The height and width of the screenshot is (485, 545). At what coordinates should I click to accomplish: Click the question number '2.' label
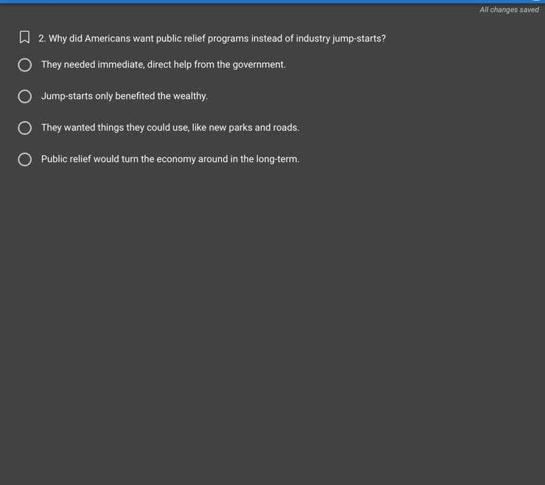tap(42, 38)
